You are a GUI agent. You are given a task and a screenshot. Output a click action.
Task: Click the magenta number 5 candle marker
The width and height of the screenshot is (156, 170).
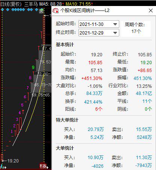(x=22, y=105)
